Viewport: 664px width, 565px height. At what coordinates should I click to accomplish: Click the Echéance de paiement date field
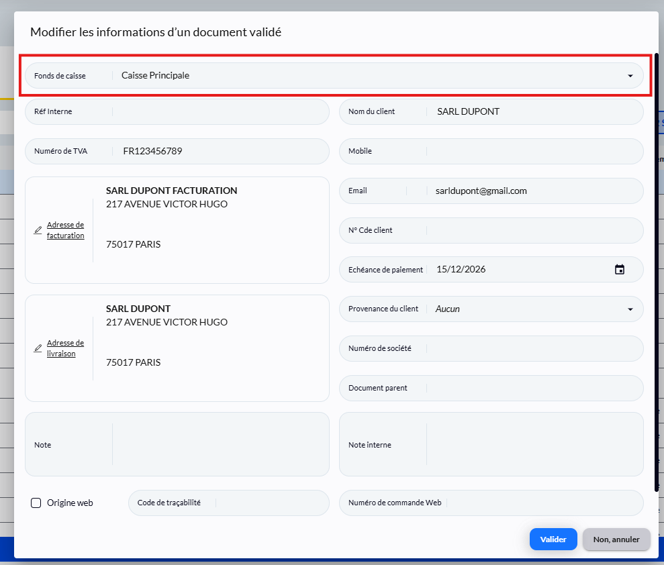click(x=491, y=270)
